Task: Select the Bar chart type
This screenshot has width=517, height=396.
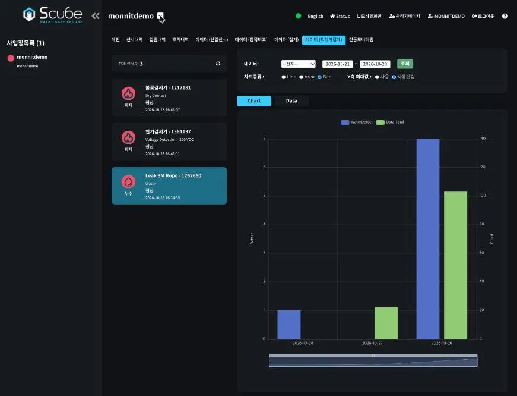Action: [319, 77]
